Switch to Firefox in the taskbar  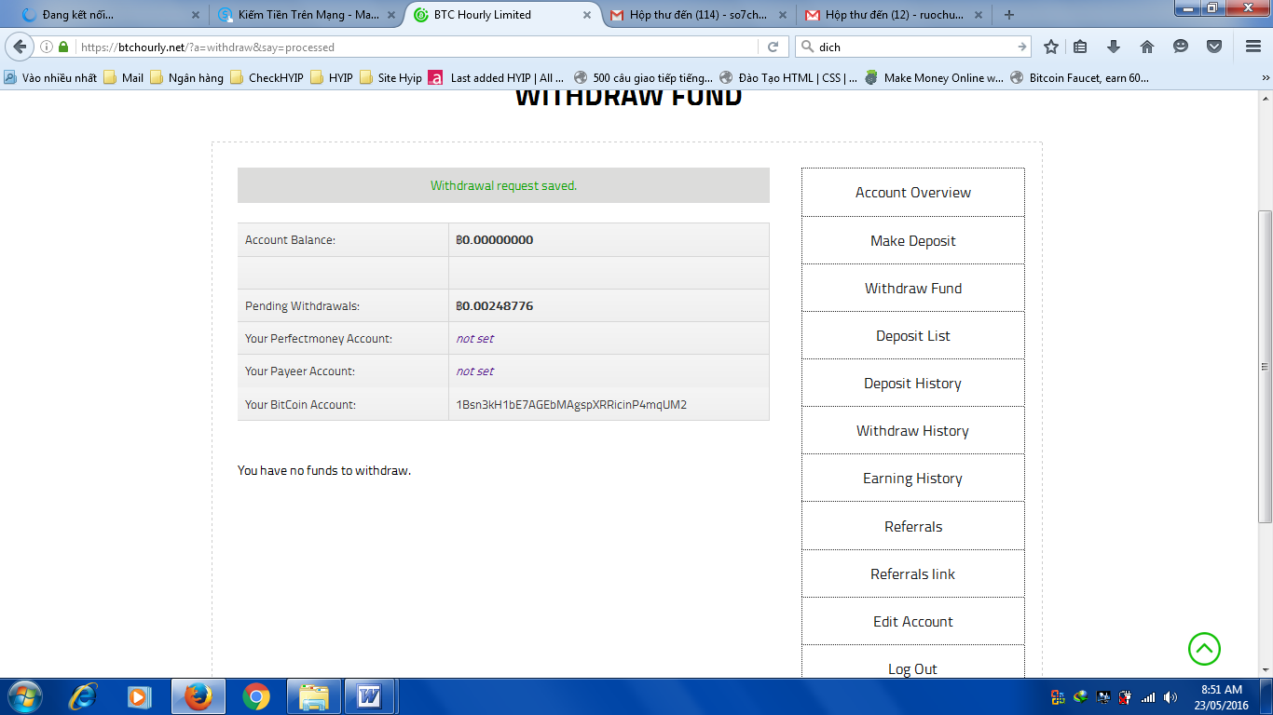pos(198,696)
